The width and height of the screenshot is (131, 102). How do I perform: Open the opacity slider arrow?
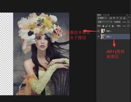128,22
